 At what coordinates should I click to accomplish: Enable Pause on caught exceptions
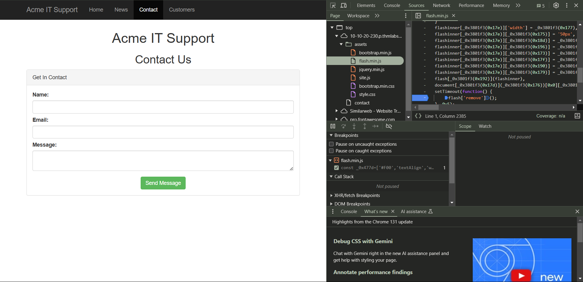coord(331,151)
